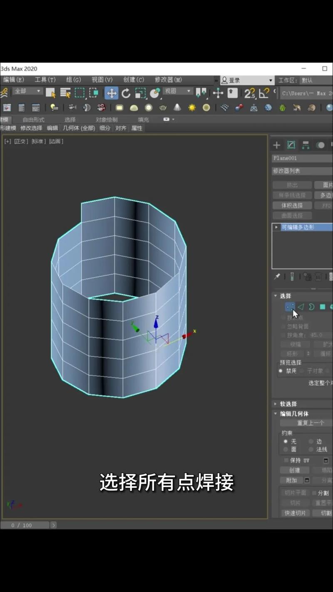The width and height of the screenshot is (333, 592).
Task: Activate the Select and Rotate tool
Action: (126, 93)
